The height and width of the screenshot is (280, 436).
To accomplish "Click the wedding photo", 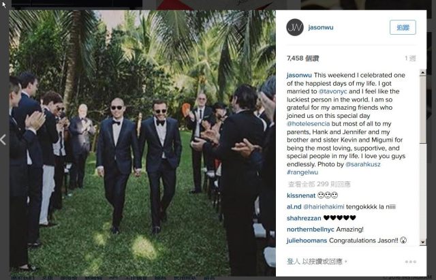I will 142,143.
